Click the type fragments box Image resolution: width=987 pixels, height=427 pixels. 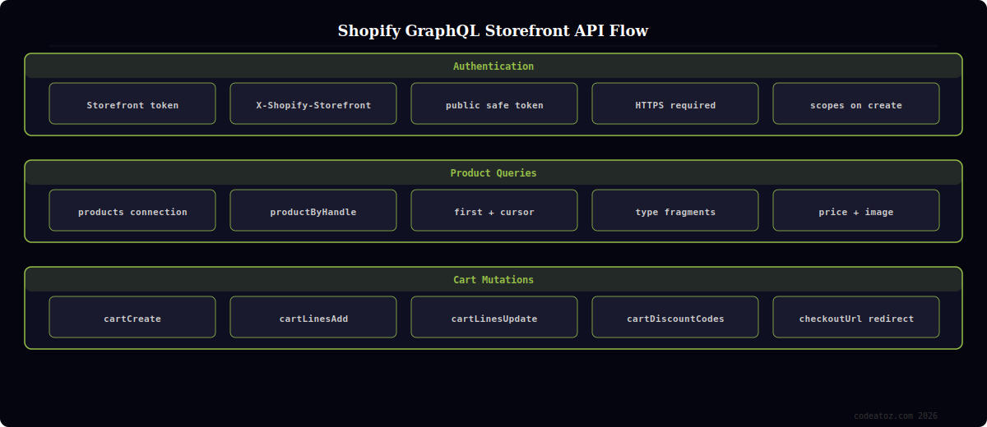[x=675, y=210]
